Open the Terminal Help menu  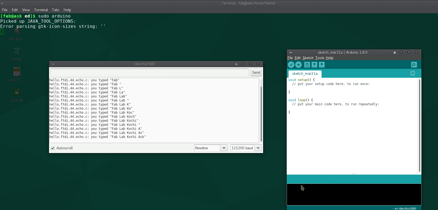coord(67,10)
